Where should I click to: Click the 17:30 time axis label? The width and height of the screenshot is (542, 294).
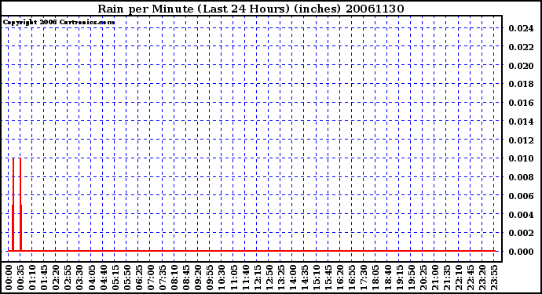(x=364, y=278)
